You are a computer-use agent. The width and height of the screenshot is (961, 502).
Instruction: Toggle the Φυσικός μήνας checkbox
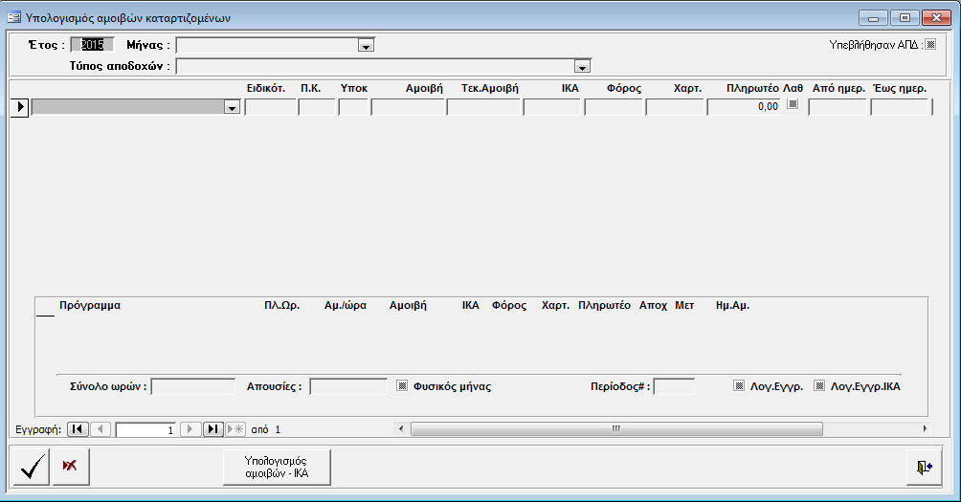click(403, 386)
